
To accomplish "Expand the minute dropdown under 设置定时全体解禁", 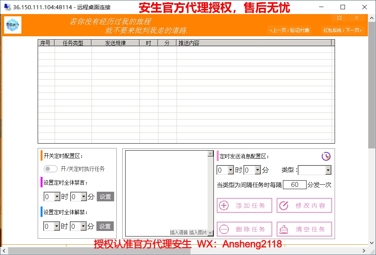I will coord(83,226).
